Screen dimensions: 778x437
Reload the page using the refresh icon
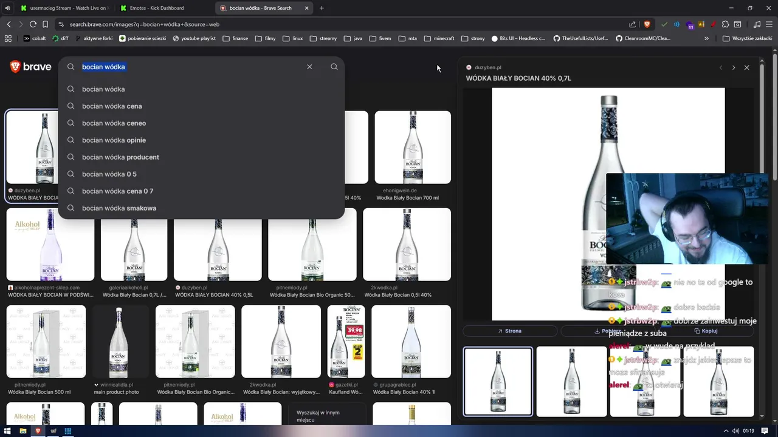click(33, 24)
